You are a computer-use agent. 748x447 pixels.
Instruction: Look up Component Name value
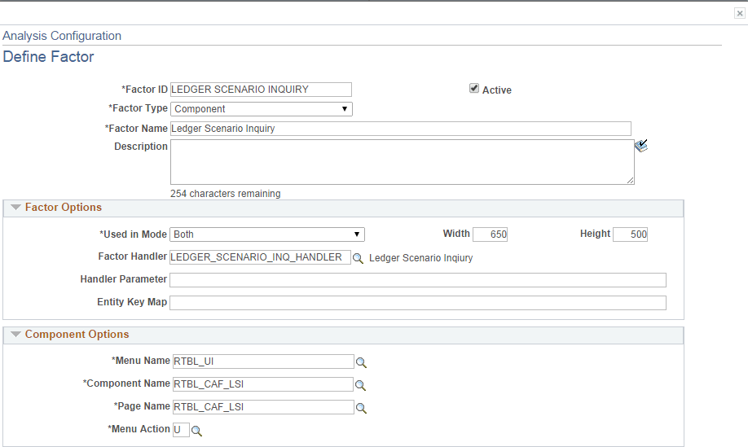[x=360, y=385]
